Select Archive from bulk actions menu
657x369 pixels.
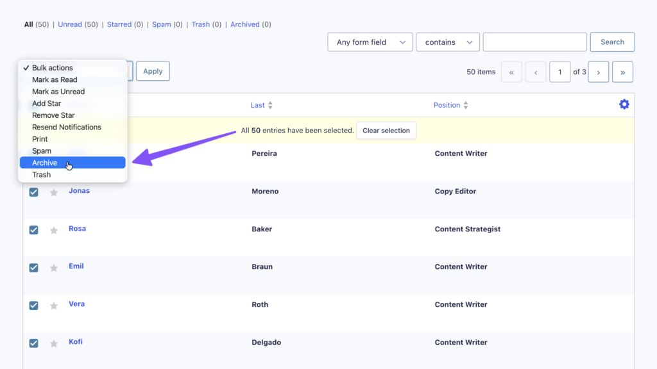[73, 163]
